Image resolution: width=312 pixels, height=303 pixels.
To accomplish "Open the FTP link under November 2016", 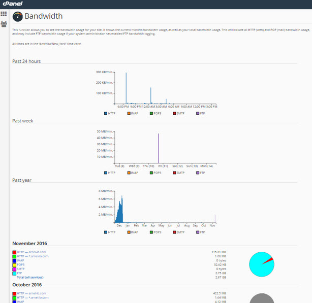I will coord(19,273).
